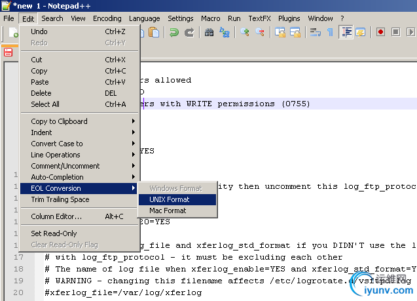Click the Zoom In magnifier icon

tap(245, 33)
